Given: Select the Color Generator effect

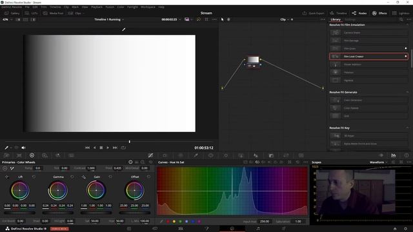Looking at the screenshot, I should click(368, 101).
